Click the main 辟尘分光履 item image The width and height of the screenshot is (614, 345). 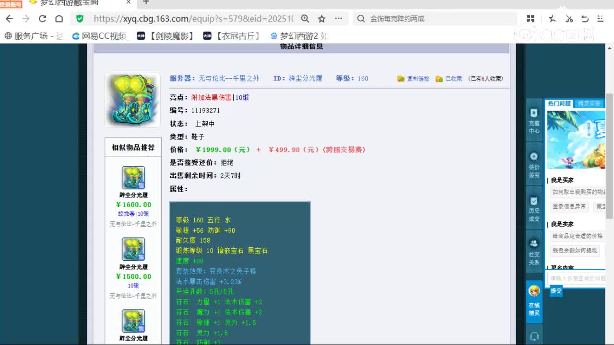pos(132,100)
